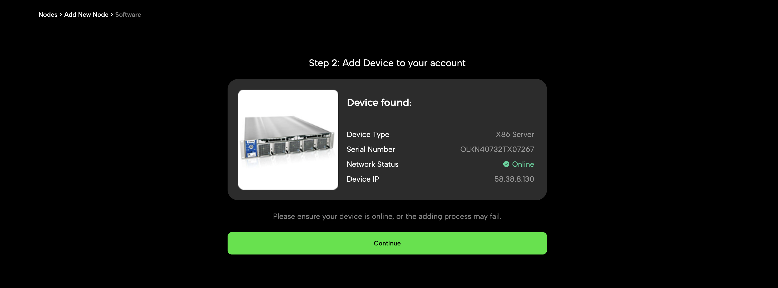
Task: Click the server device product image
Action: coord(288,139)
